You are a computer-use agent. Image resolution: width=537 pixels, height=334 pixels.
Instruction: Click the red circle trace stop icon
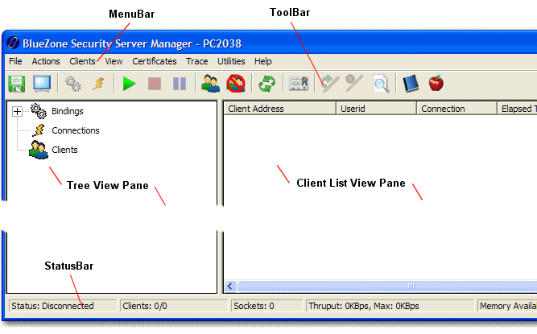[354, 83]
